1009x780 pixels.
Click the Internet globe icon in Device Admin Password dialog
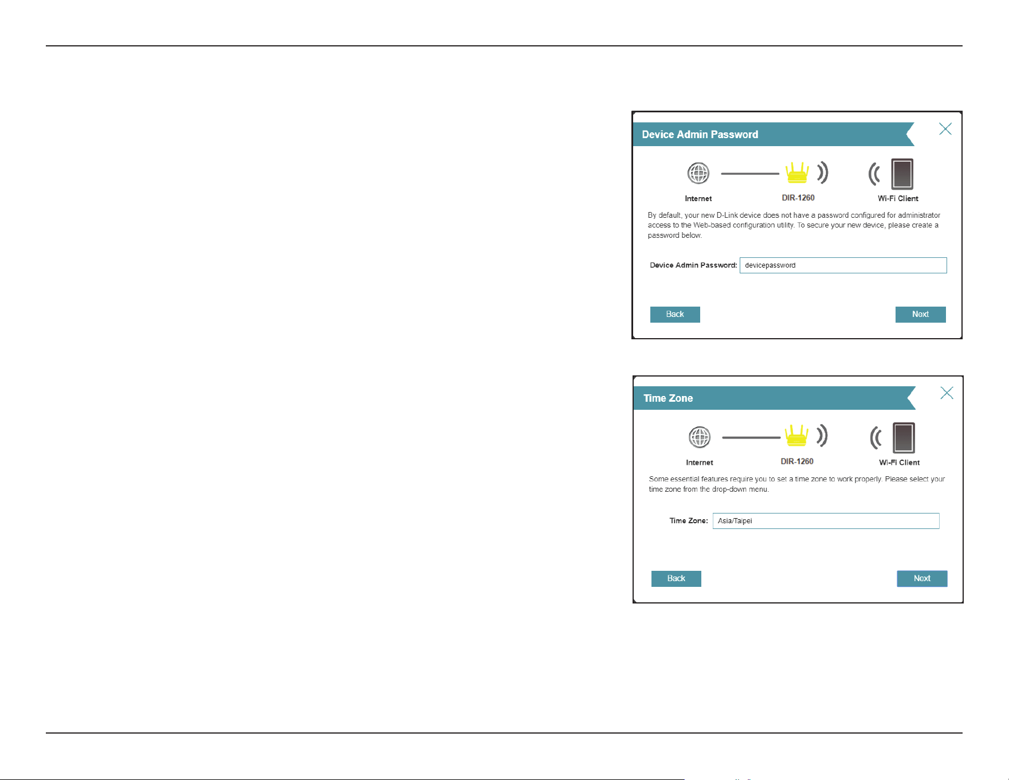[698, 173]
